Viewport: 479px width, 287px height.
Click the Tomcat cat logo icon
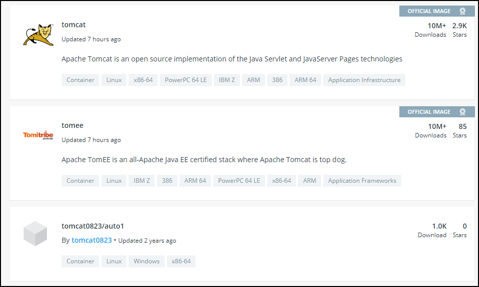tap(38, 35)
